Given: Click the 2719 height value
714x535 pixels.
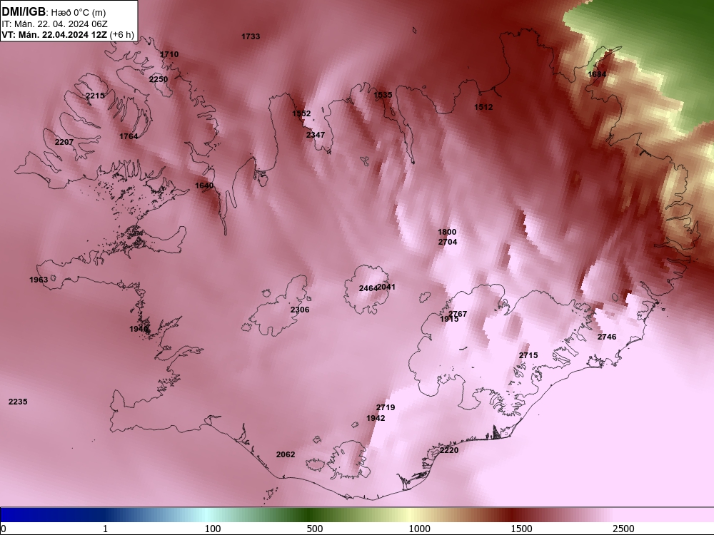Looking at the screenshot, I should coord(386,407).
